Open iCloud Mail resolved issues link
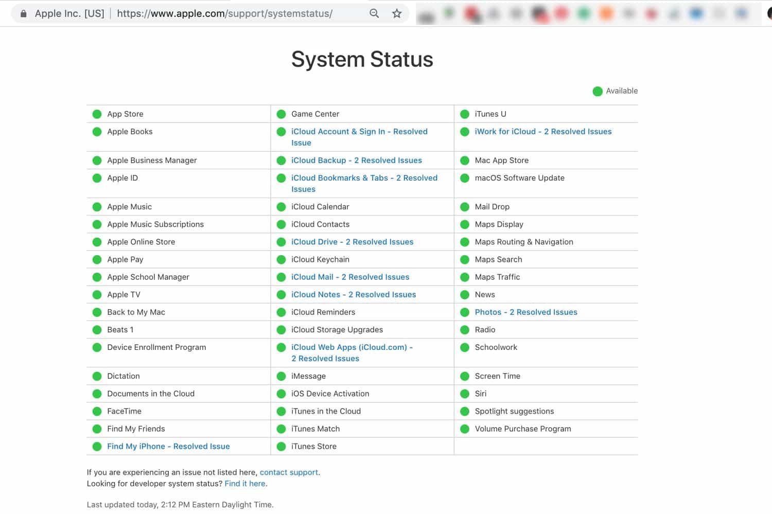This screenshot has width=772, height=514. 350,277
